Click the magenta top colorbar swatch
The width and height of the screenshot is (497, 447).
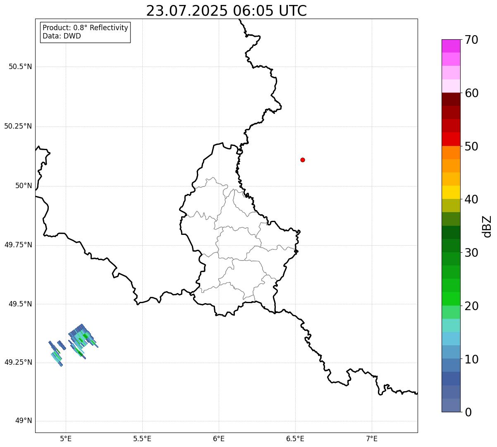451,46
